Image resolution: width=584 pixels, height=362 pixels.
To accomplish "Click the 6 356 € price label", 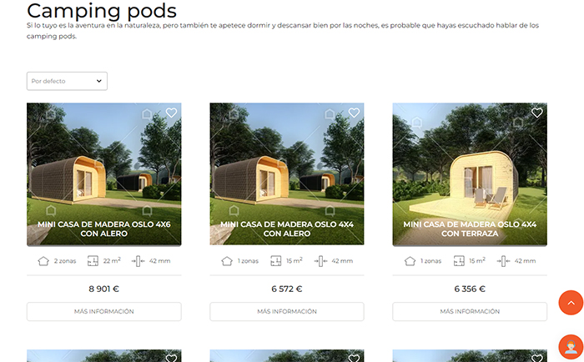I will click(470, 289).
